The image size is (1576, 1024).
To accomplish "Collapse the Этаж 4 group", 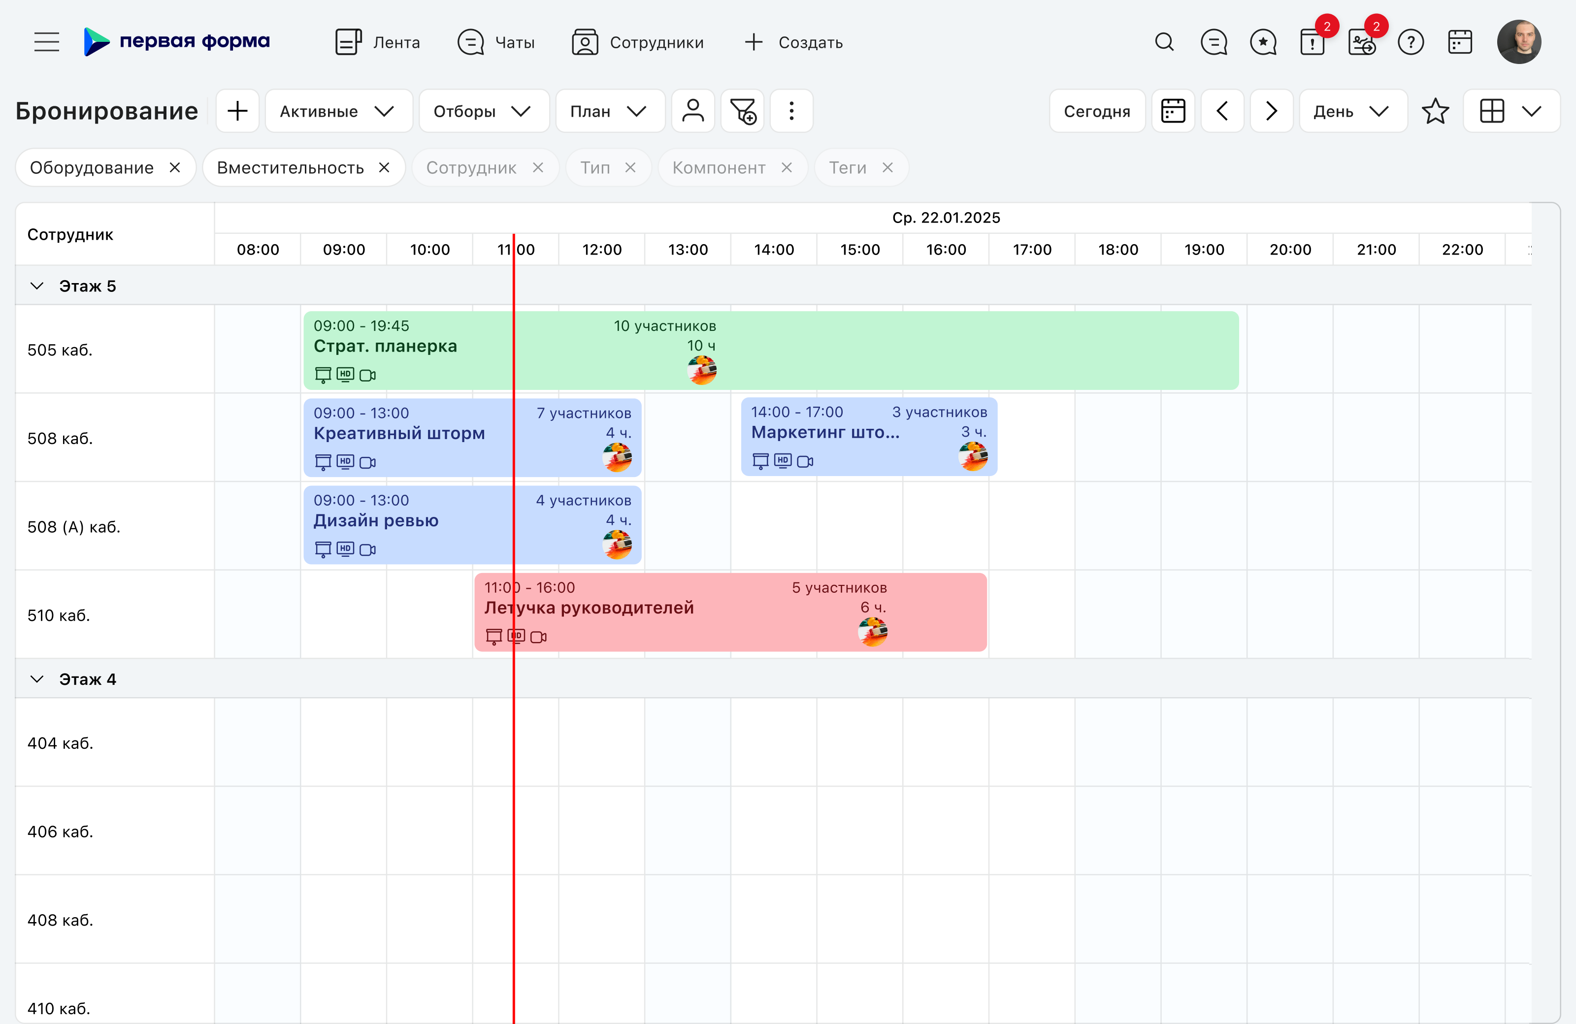I will pyautogui.click(x=37, y=679).
